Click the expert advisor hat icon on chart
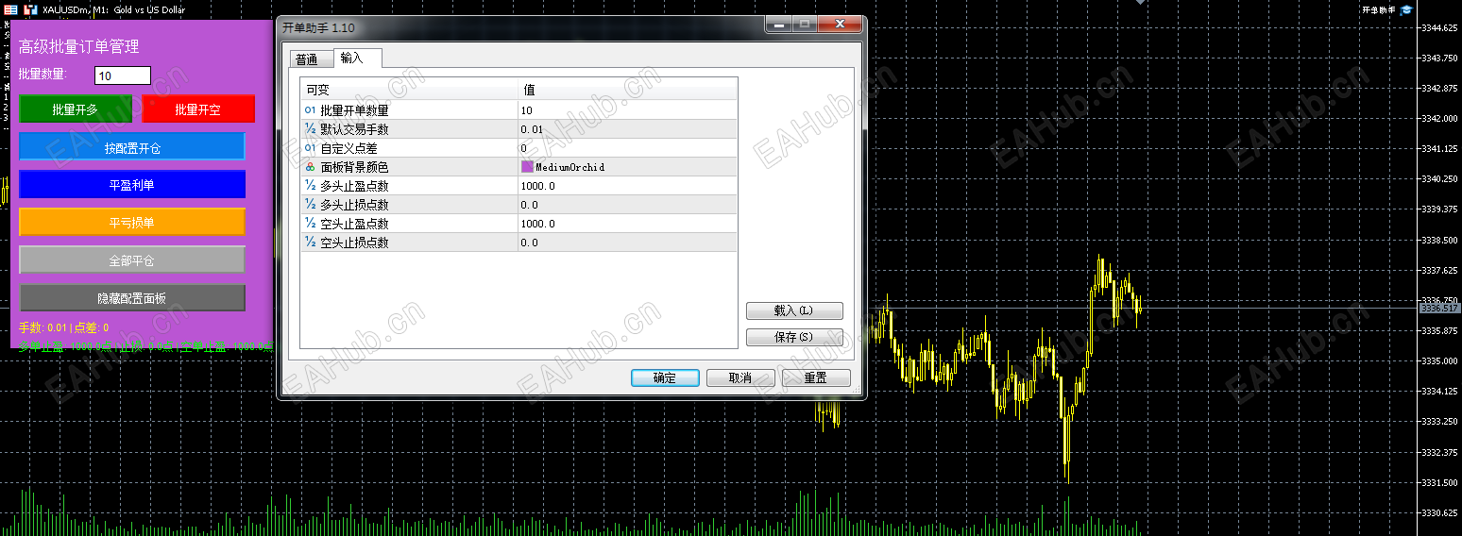The image size is (1462, 536). [1406, 9]
